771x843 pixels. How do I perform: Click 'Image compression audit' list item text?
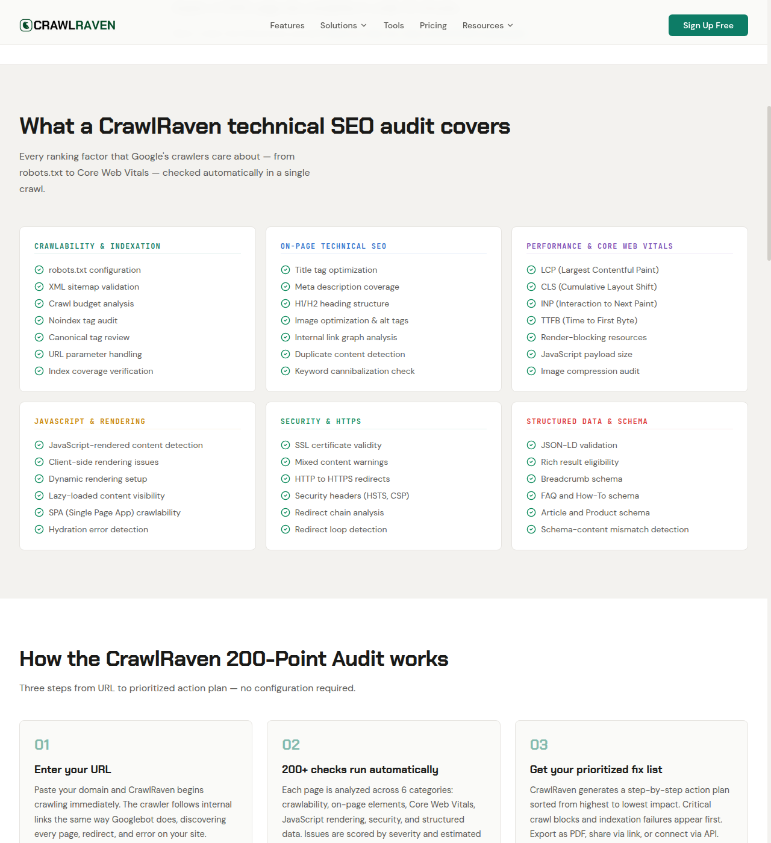pyautogui.click(x=590, y=371)
